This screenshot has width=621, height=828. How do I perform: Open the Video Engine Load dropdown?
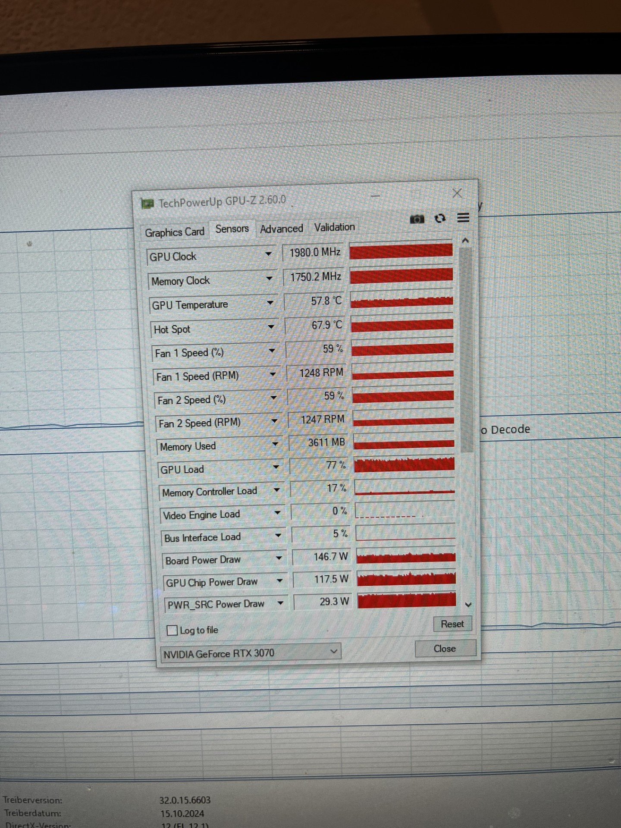point(278,512)
